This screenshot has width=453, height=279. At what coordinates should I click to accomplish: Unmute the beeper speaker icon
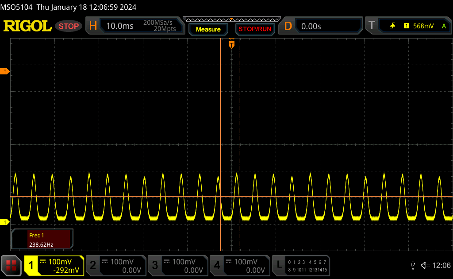coord(425,265)
